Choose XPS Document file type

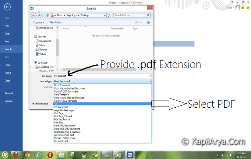[x=102, y=107]
